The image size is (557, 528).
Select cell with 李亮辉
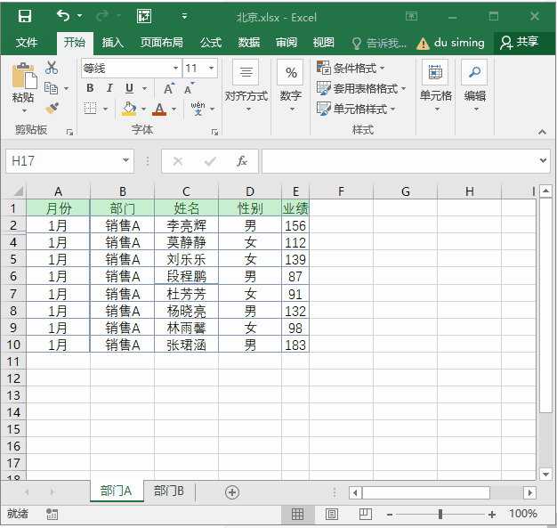pyautogui.click(x=186, y=225)
